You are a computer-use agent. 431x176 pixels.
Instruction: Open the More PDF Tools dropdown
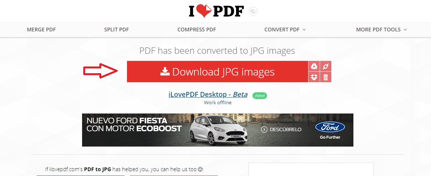click(381, 30)
